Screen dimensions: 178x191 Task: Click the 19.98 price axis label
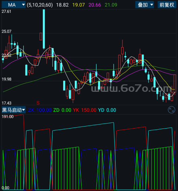click(x=6, y=79)
